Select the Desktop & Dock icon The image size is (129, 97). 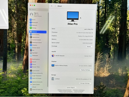click(31, 42)
